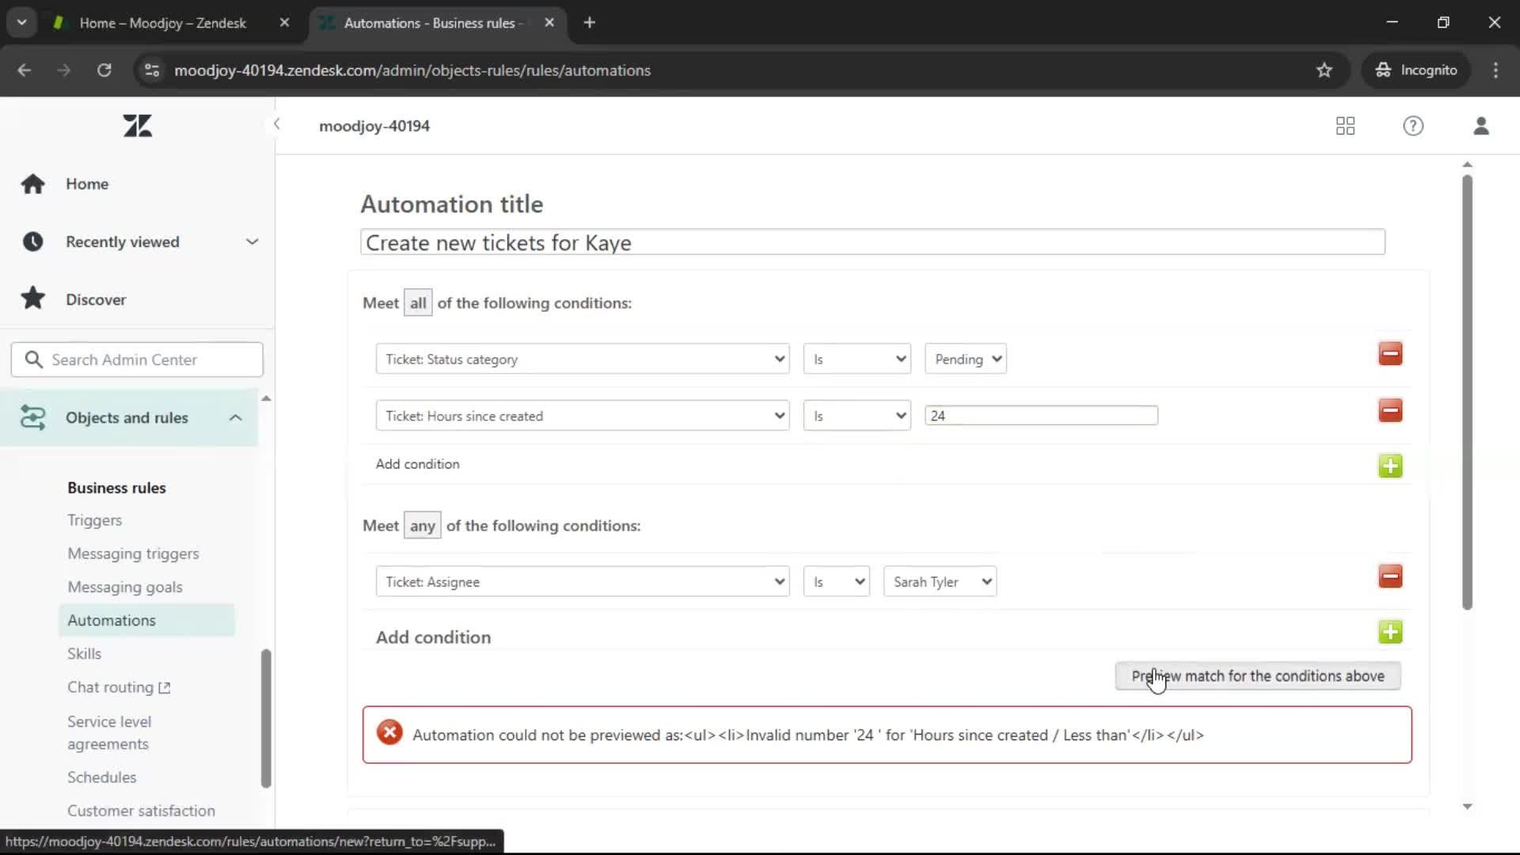Open Messaging goals in sidebar
The image size is (1520, 855).
click(125, 587)
